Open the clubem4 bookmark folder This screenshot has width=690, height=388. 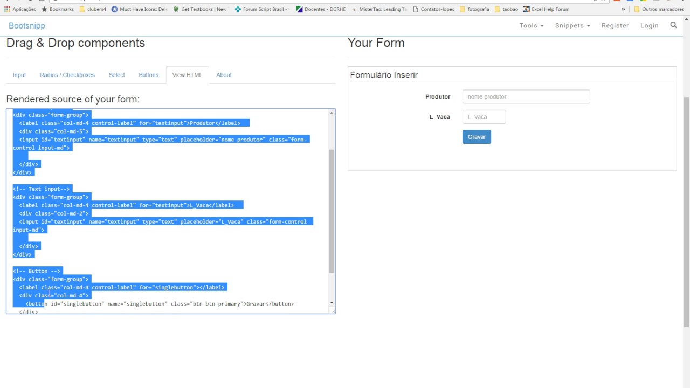click(92, 9)
